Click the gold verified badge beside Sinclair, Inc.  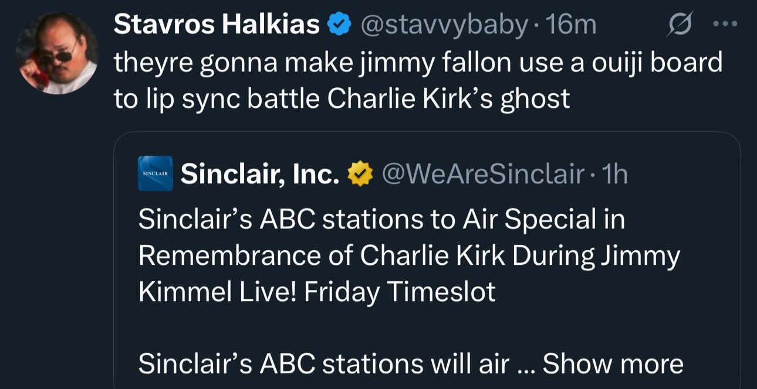361,174
